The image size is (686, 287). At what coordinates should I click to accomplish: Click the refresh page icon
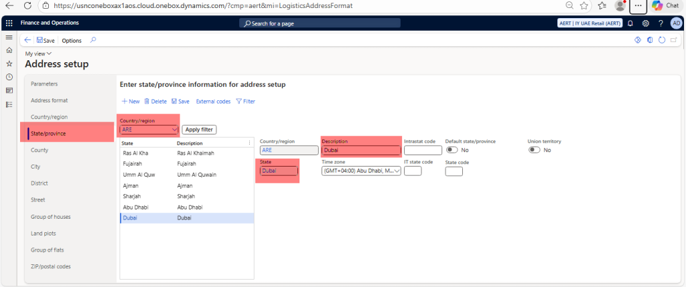tap(662, 40)
